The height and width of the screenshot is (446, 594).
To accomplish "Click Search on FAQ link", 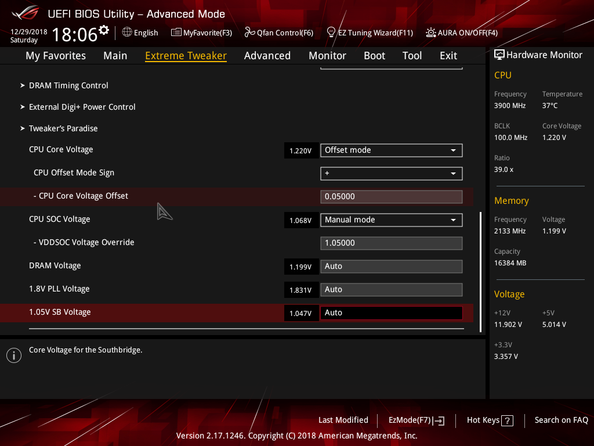I will 561,420.
